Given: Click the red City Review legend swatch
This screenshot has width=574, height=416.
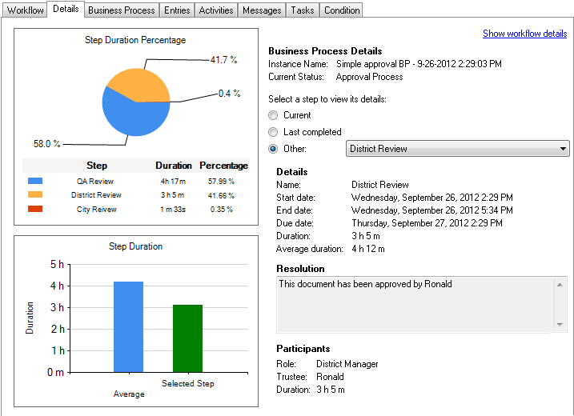Looking at the screenshot, I should point(35,210).
